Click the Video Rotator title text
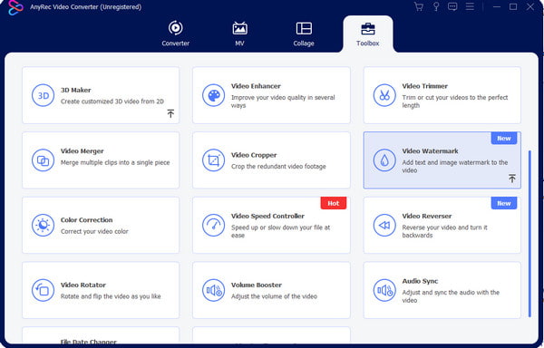 [x=83, y=285]
